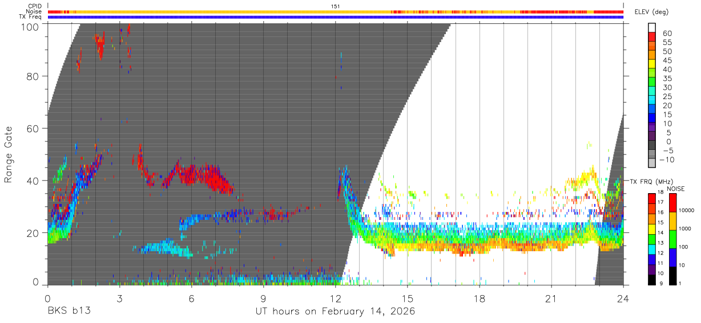Click the 6 tick label on UT hours axis

192,299
